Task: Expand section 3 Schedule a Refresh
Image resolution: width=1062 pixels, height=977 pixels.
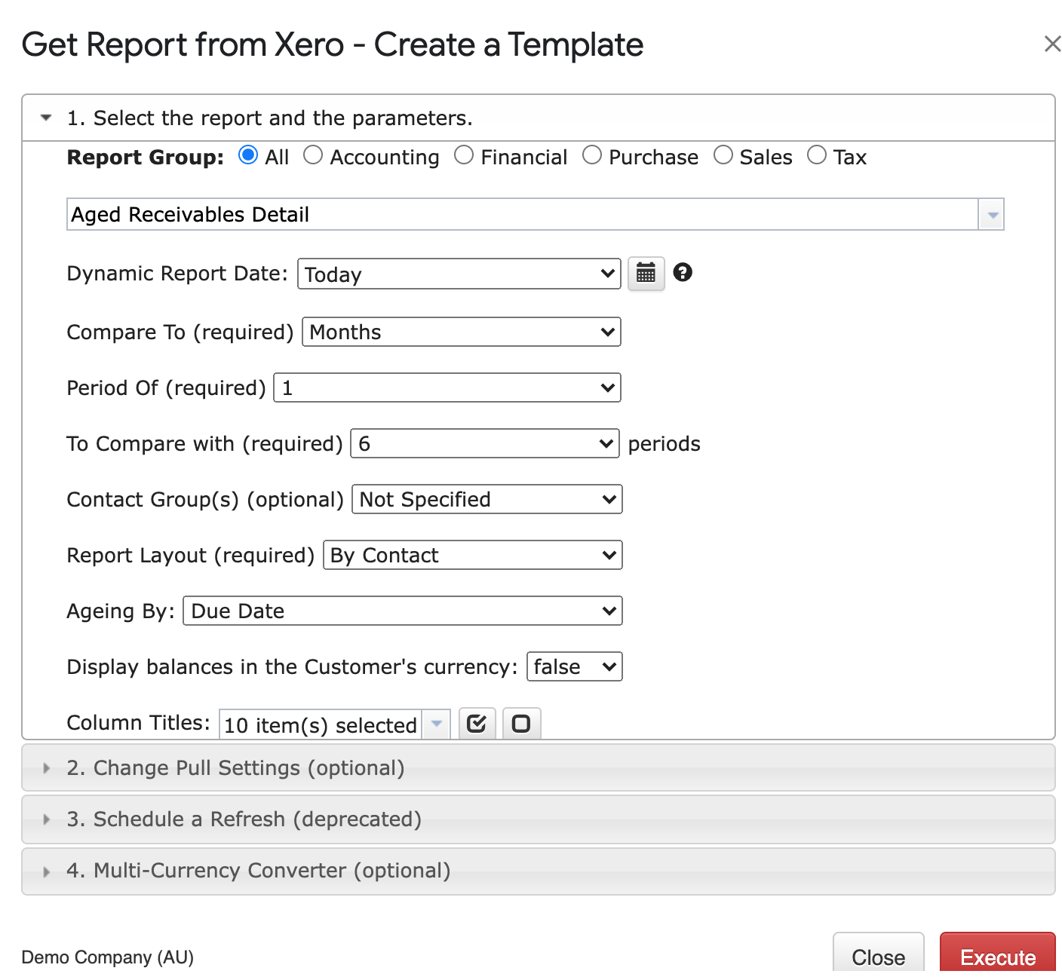Action: click(x=539, y=819)
